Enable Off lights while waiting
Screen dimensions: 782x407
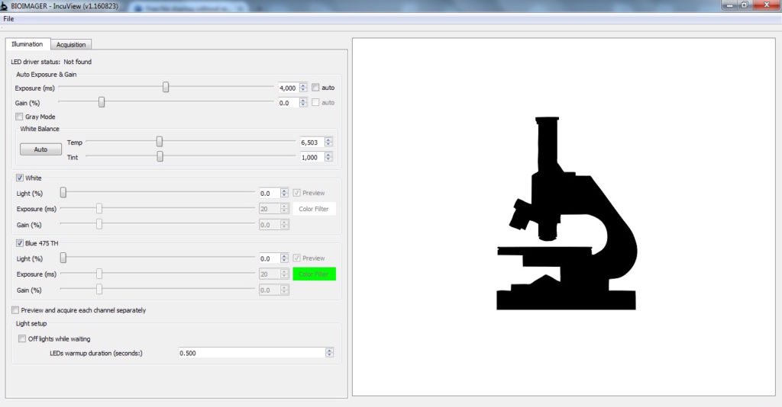[x=22, y=339]
